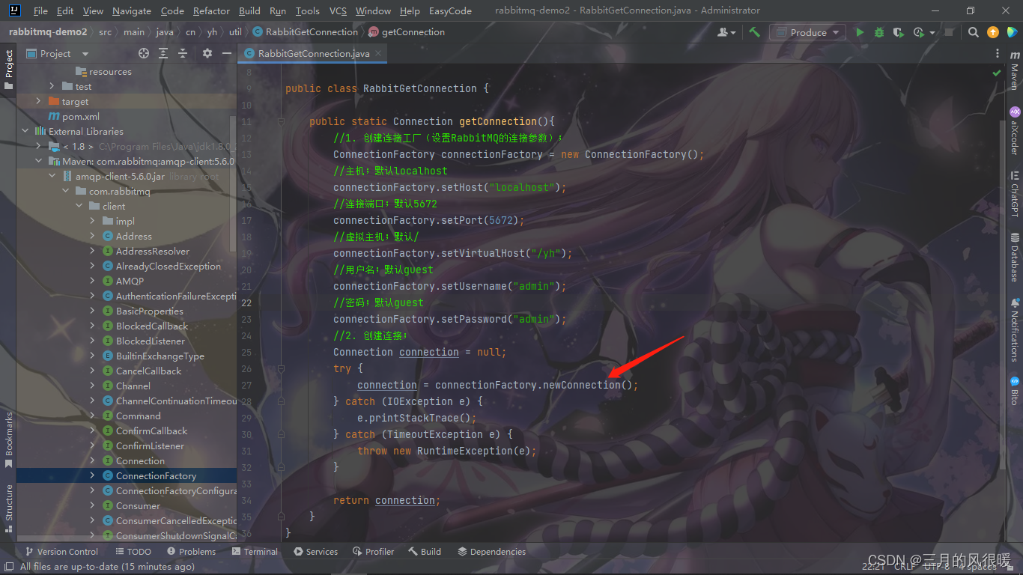Screen dimensions: 1023x575
Task: Click the newConnection() call on line 27
Action: coord(590,385)
